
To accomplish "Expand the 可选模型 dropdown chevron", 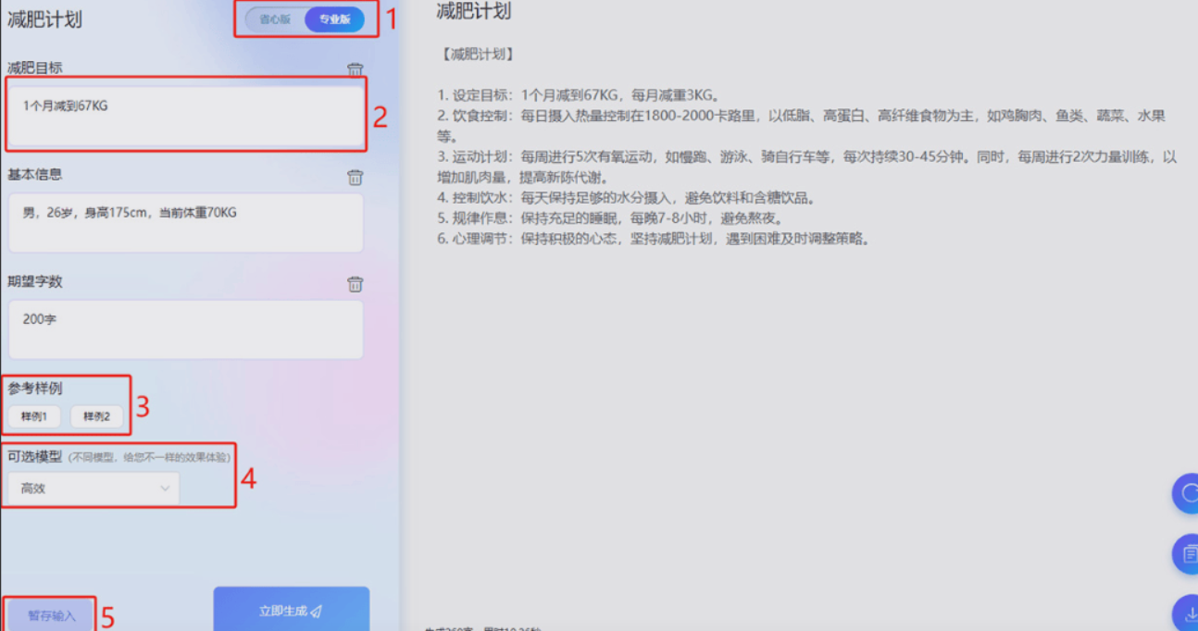I will 165,488.
